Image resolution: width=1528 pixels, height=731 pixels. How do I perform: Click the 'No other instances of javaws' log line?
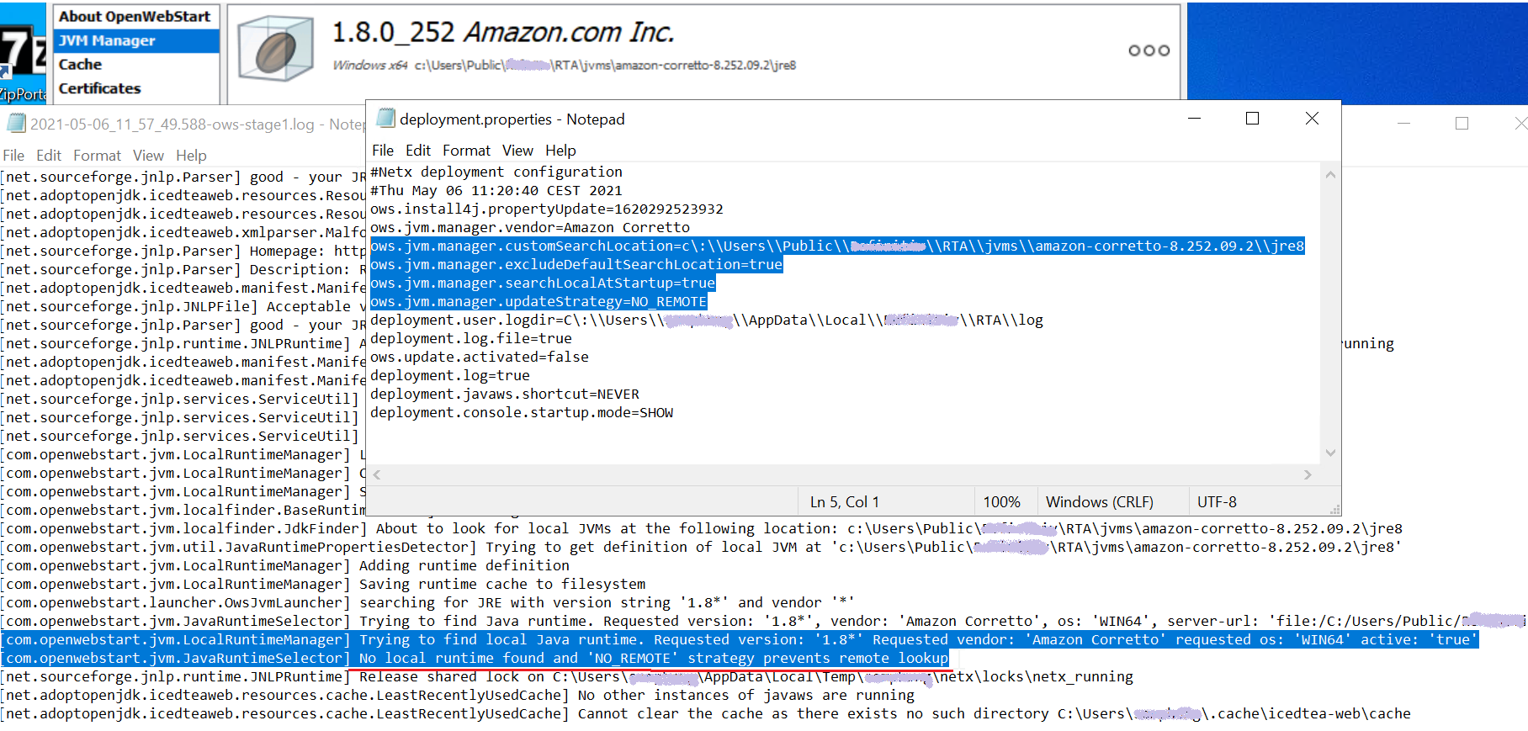coord(459,695)
